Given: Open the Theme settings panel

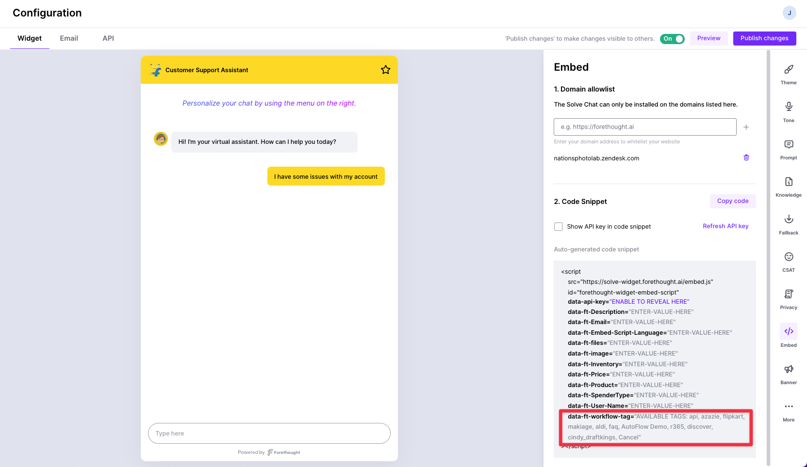Looking at the screenshot, I should pyautogui.click(x=789, y=75).
